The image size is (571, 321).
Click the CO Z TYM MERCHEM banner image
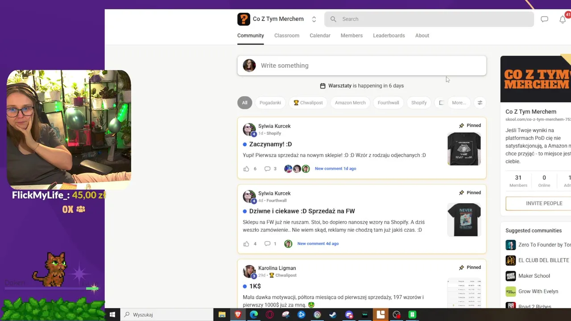point(536,79)
